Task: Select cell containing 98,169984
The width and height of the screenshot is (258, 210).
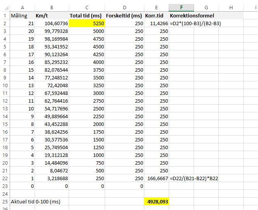Action: pos(52,39)
